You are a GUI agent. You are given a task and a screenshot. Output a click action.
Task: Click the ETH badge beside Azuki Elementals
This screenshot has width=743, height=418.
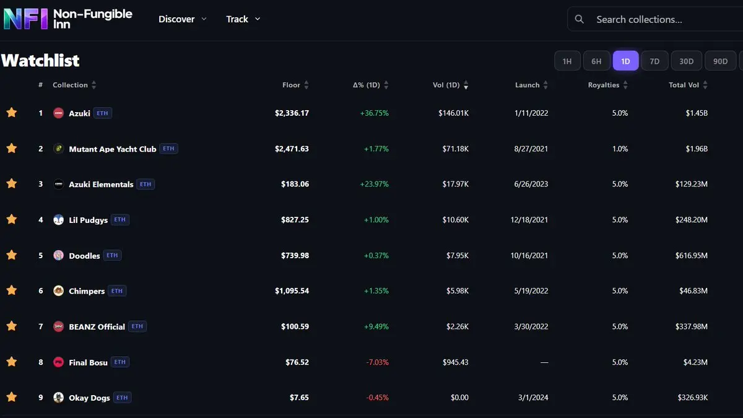click(146, 184)
